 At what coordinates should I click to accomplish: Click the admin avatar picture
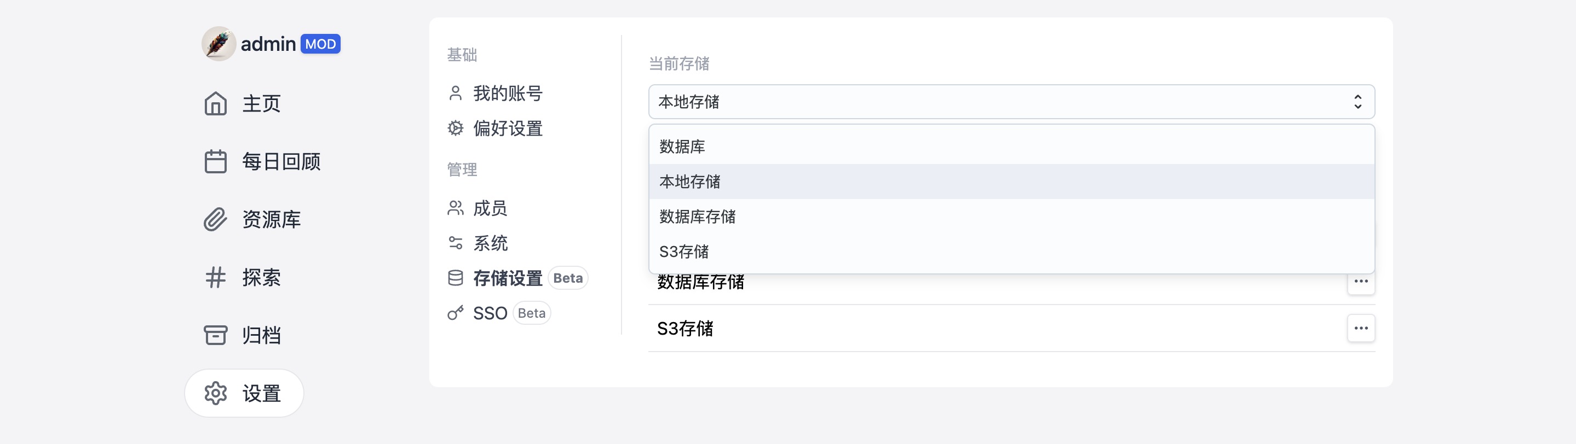click(x=218, y=44)
